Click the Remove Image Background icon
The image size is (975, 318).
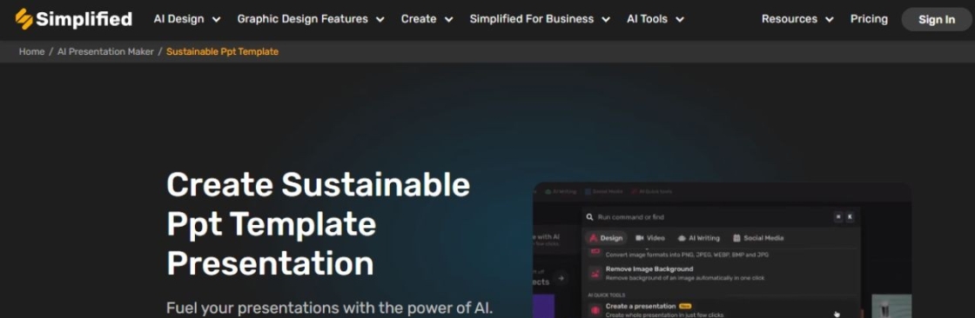(x=595, y=274)
